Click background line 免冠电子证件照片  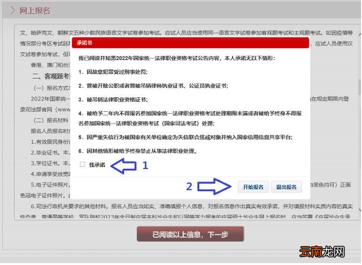point(45,195)
